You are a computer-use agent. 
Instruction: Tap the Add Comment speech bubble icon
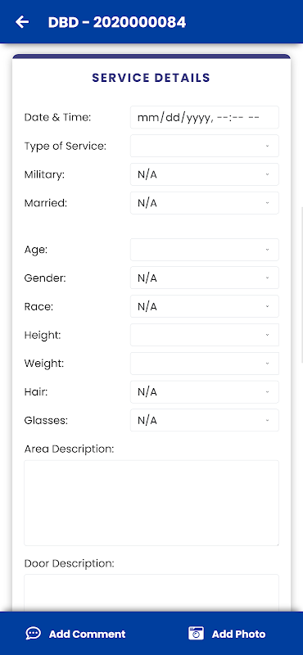point(34,633)
